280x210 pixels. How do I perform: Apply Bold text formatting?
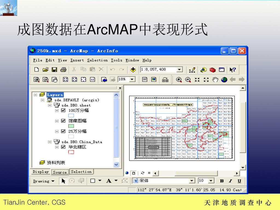pos(222,181)
